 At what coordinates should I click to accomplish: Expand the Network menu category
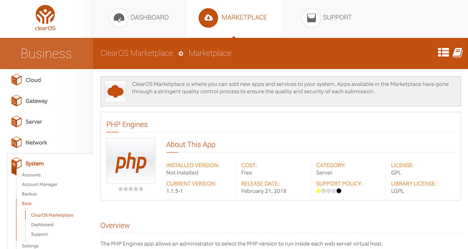click(x=36, y=143)
